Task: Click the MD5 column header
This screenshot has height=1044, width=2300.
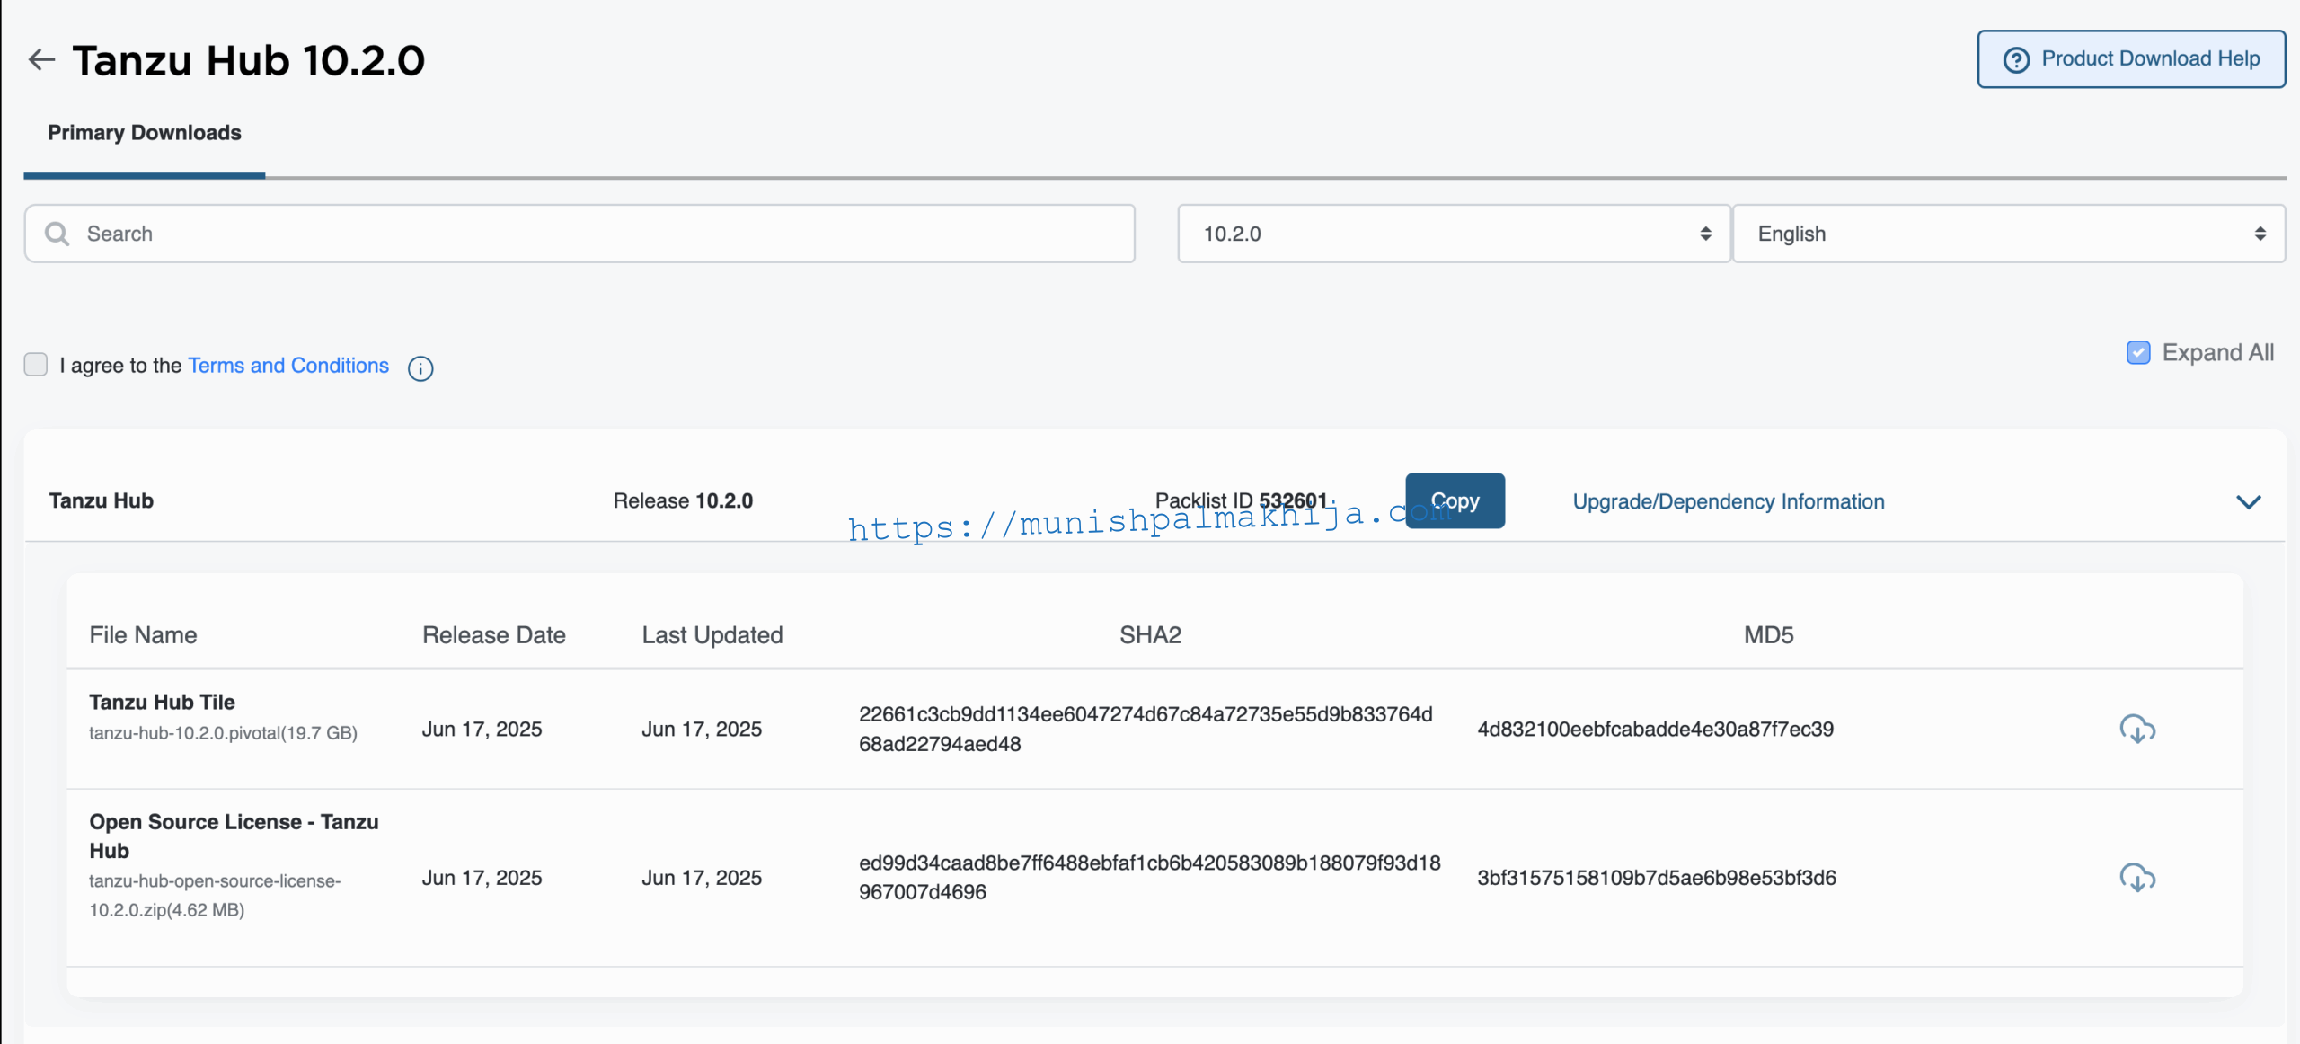Action: [x=1768, y=635]
